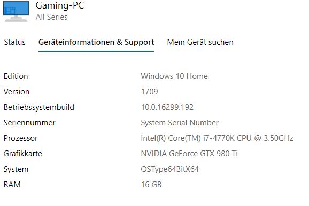Open Geräteinformationen & Support tab
The width and height of the screenshot is (309, 206).
point(96,42)
